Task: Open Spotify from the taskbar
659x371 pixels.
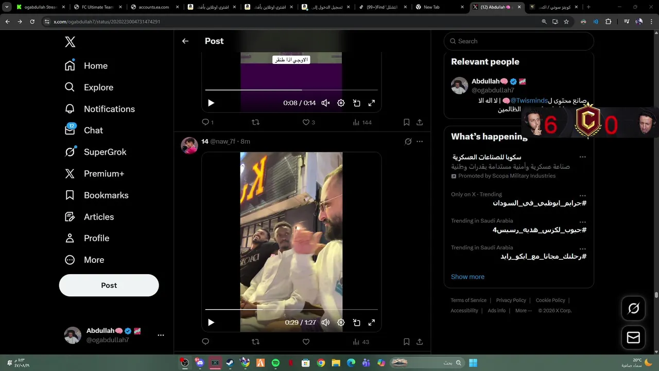Action: pos(275,363)
